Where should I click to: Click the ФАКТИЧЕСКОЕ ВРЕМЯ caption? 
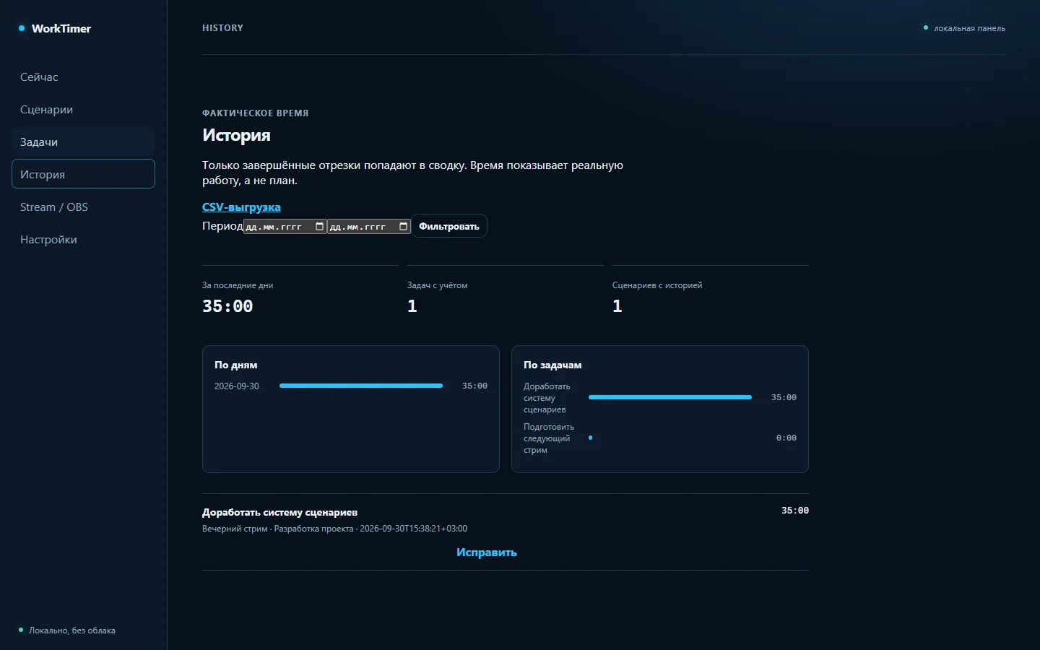coord(256,113)
